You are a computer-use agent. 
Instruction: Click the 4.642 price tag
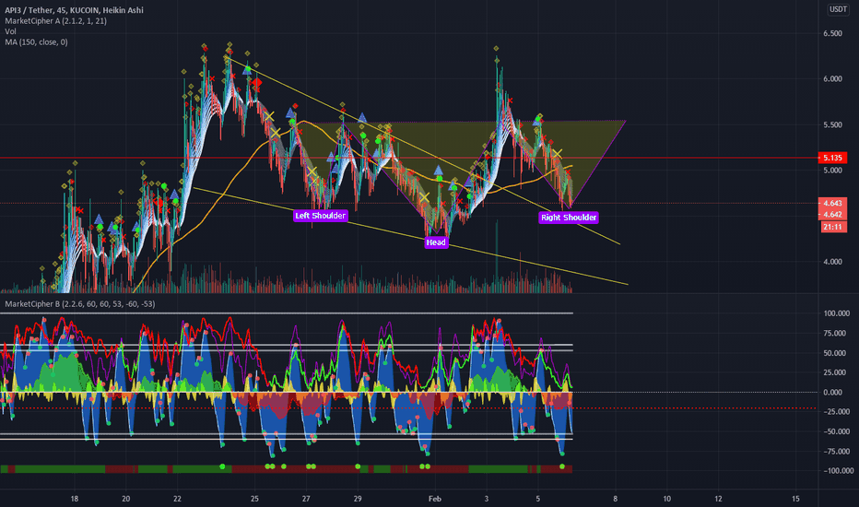(832, 214)
